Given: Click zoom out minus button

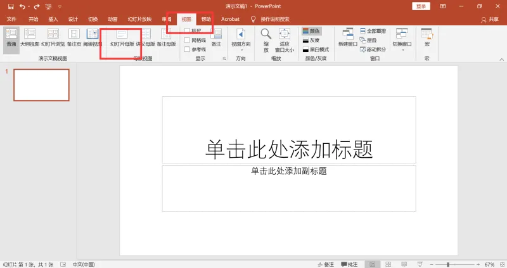Looking at the screenshot, I should pos(432,264).
